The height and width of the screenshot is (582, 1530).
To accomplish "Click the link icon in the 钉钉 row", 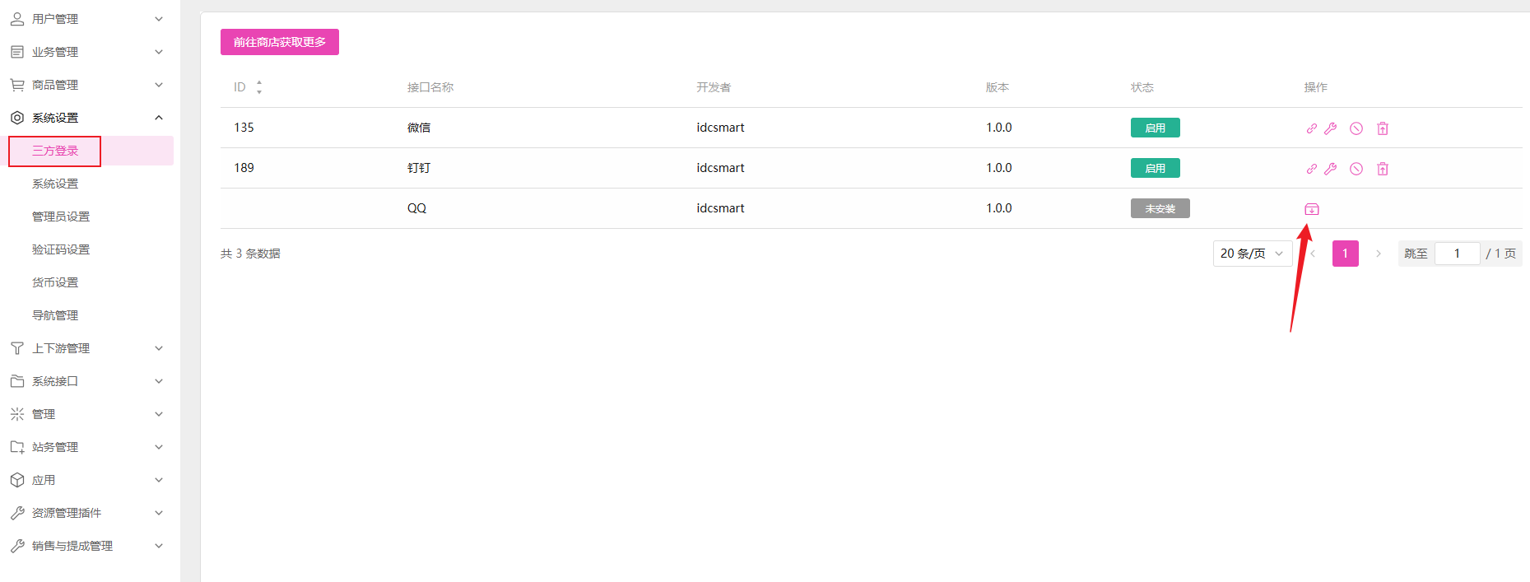I will coord(1311,169).
